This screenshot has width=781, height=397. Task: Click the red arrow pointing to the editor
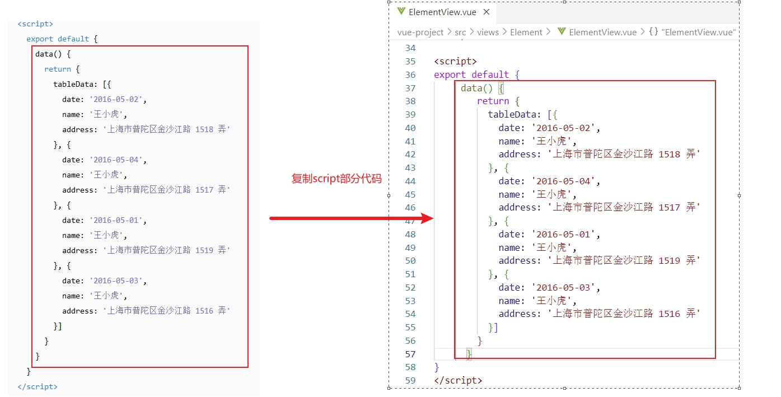(x=352, y=218)
